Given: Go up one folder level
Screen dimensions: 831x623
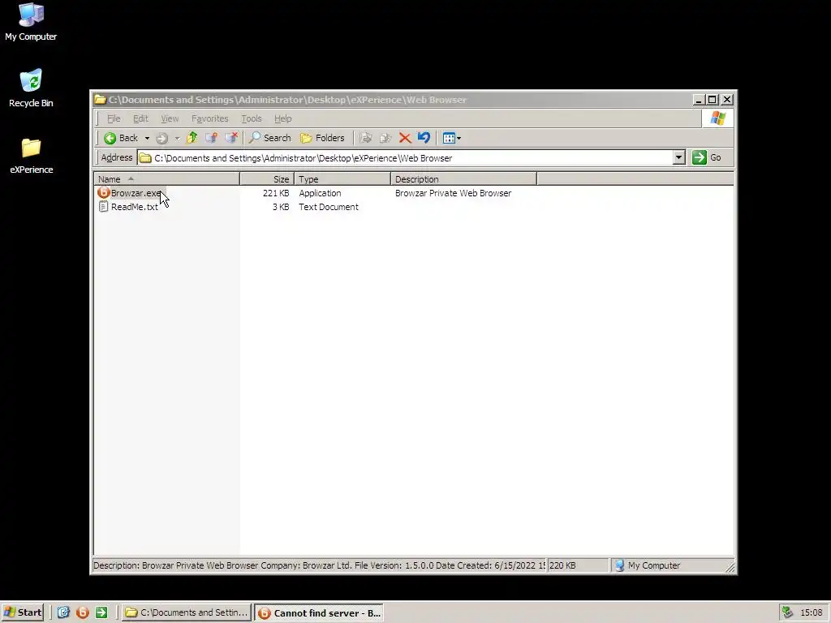Looking at the screenshot, I should 192,138.
